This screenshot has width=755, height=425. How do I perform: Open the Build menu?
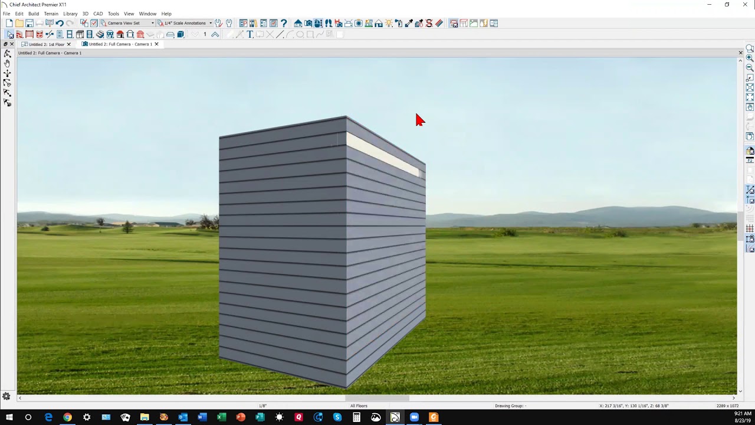click(34, 14)
